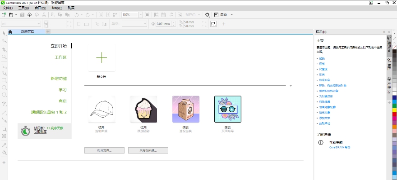The width and height of the screenshot is (397, 180).
Task: Click the 打开文件... button
Action: click(104, 150)
